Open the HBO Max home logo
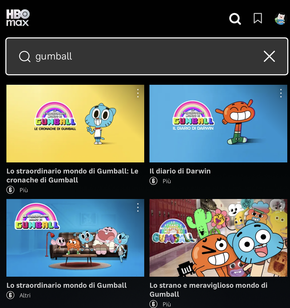The width and height of the screenshot is (290, 308). pos(18,18)
